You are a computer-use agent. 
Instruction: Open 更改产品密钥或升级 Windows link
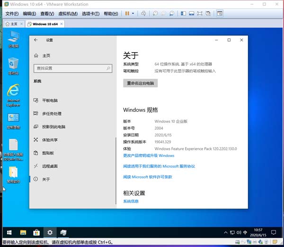click(x=149, y=156)
